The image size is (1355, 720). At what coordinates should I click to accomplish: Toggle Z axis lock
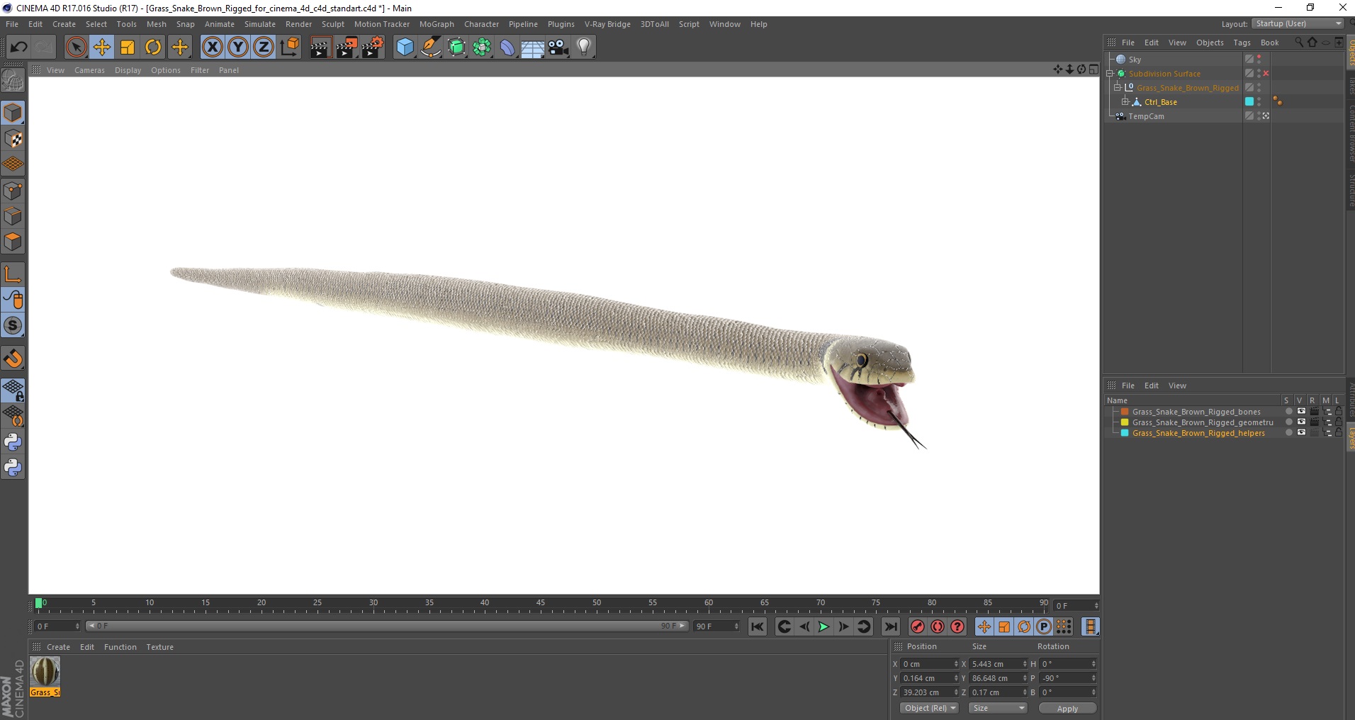click(x=264, y=47)
